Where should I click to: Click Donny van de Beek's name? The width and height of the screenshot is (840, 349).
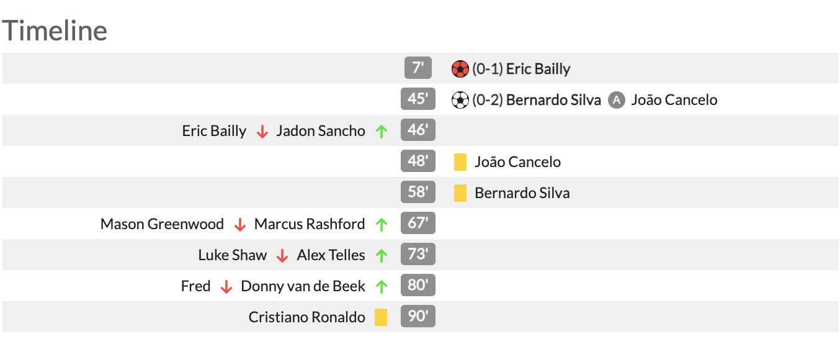[x=303, y=286]
